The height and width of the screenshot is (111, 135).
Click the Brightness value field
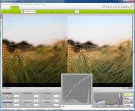click(56, 96)
